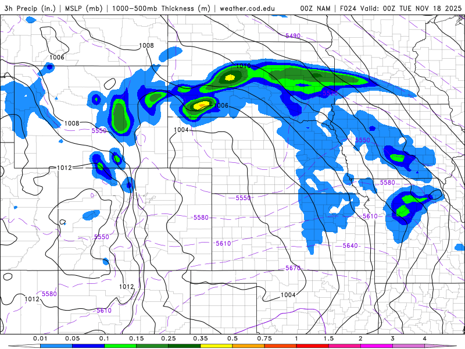Click the '5490' thickness contour label
465x349 pixels.
(x=293, y=36)
